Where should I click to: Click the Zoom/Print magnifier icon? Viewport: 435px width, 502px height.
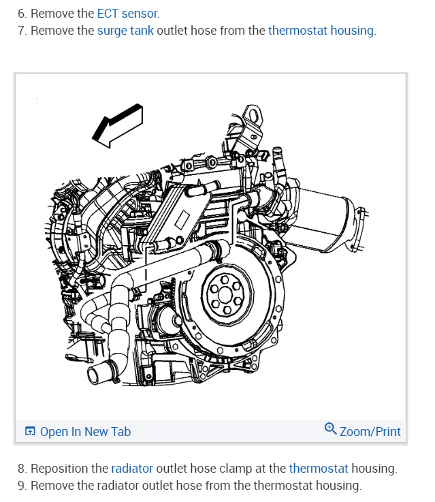tap(330, 428)
